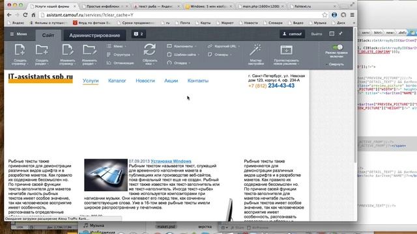Open Установка Windows article link
417x234 pixels.
point(171,161)
